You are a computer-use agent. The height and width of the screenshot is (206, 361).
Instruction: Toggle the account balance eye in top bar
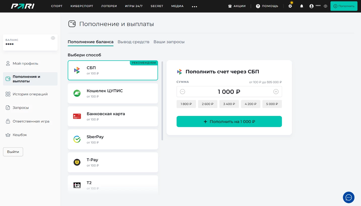[x=325, y=6]
